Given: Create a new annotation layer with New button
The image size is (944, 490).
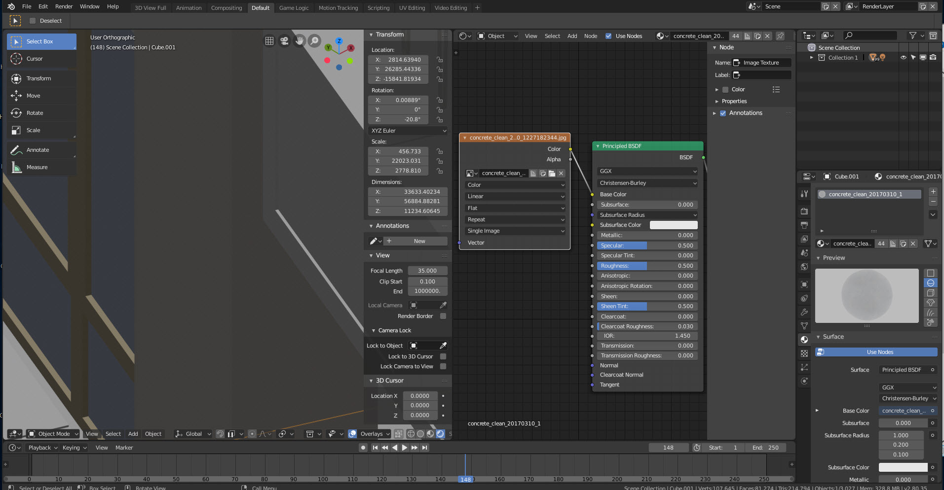Looking at the screenshot, I should click(416, 241).
